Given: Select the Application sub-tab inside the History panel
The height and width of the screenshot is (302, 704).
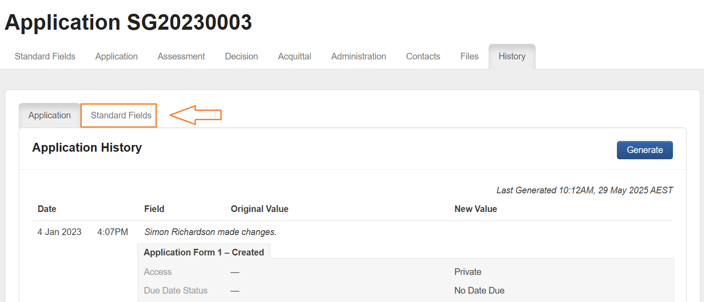Looking at the screenshot, I should (x=49, y=115).
